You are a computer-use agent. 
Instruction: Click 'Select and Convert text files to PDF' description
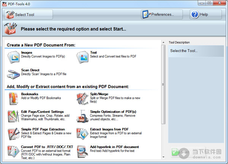(x=113, y=56)
